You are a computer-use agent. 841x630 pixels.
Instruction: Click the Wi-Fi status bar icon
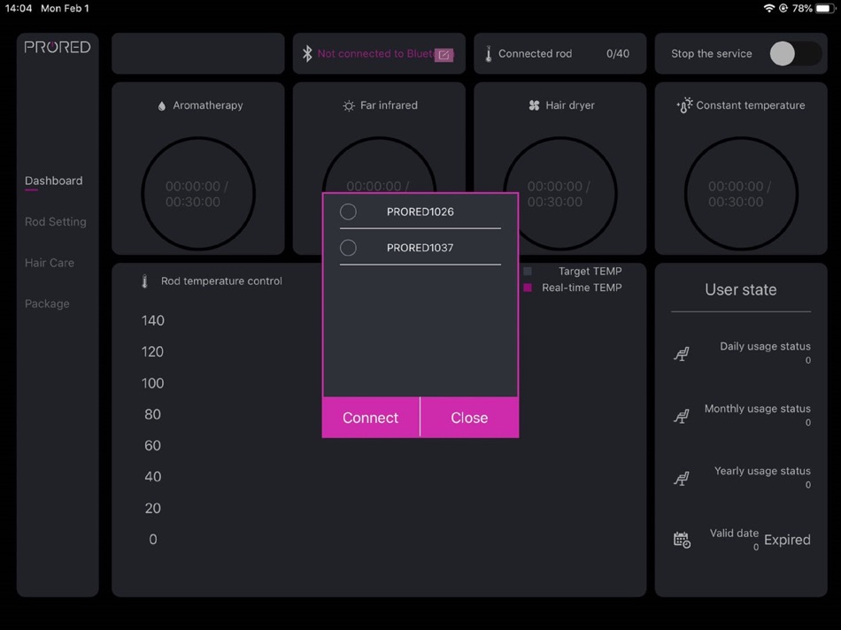click(769, 8)
